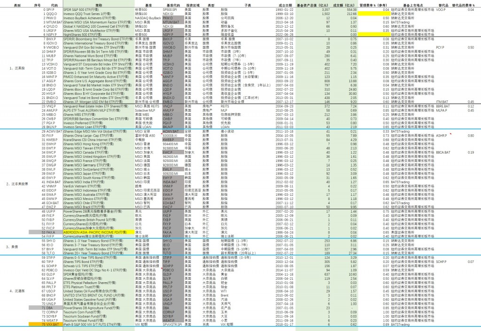This screenshot has height=331, width=481.
Task: Select '隔夜收益' sub-category cell
Action: pos(227,35)
